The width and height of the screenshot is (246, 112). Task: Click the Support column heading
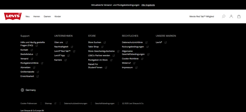(x=25, y=36)
